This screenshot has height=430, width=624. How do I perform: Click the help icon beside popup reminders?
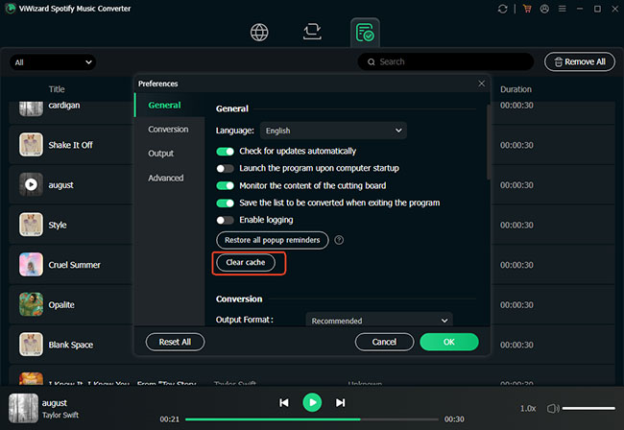point(339,240)
